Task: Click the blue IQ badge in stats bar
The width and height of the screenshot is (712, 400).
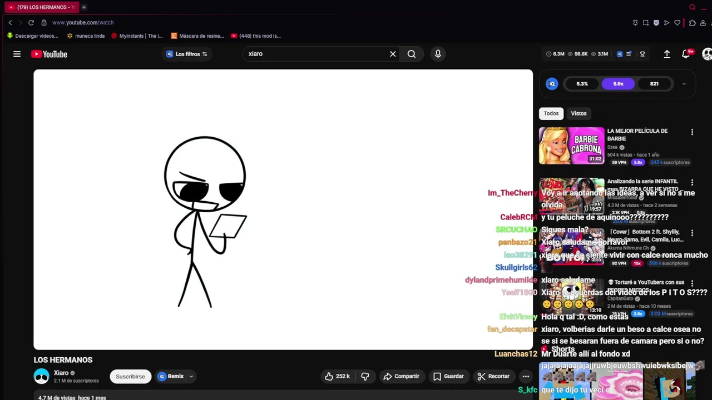Action: pos(620,54)
